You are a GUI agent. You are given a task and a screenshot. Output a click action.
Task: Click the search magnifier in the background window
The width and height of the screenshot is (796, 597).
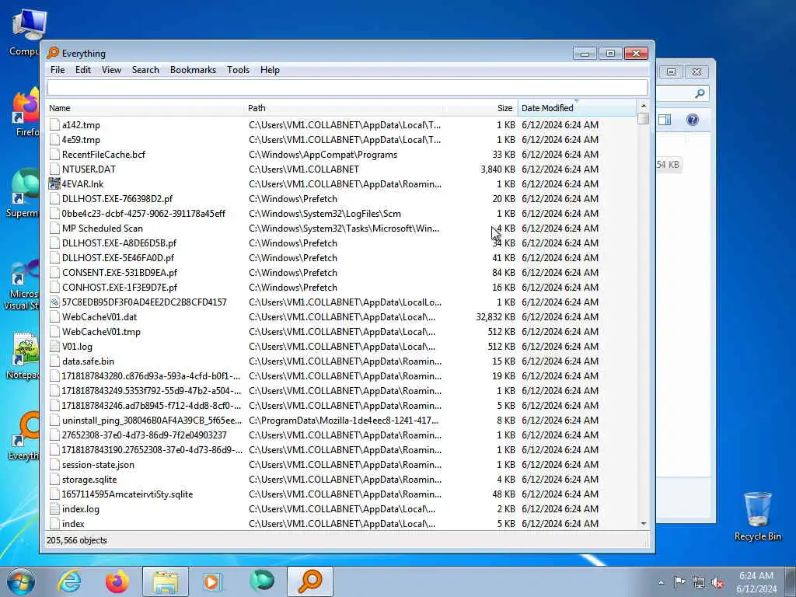point(700,93)
